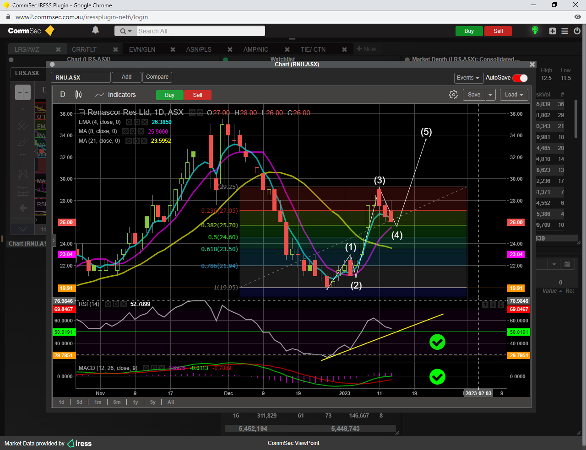Switch to the TIE/ CTN tab
586x450 pixels.
[x=313, y=49]
